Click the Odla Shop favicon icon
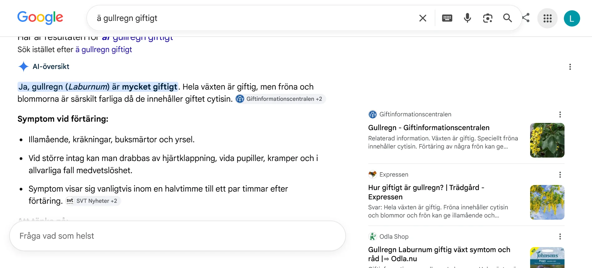The height and width of the screenshot is (268, 592). [372, 236]
